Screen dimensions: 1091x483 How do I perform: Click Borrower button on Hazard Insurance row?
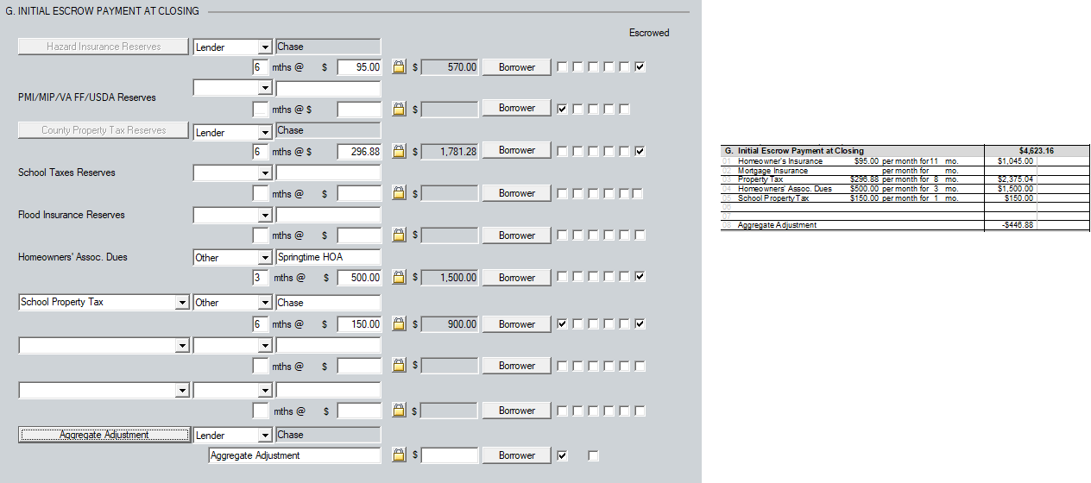pos(516,66)
